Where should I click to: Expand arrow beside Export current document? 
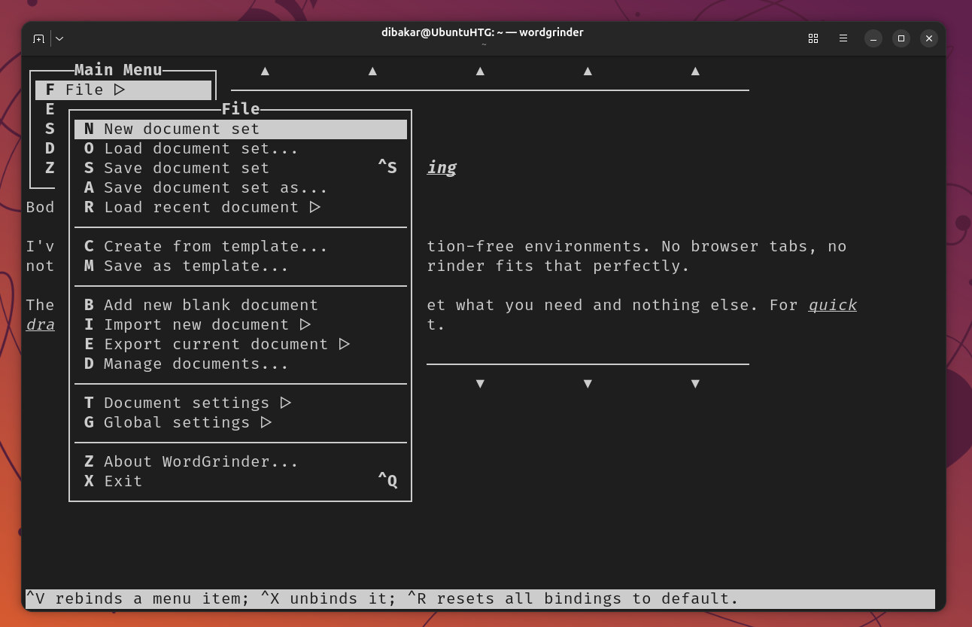tap(345, 344)
